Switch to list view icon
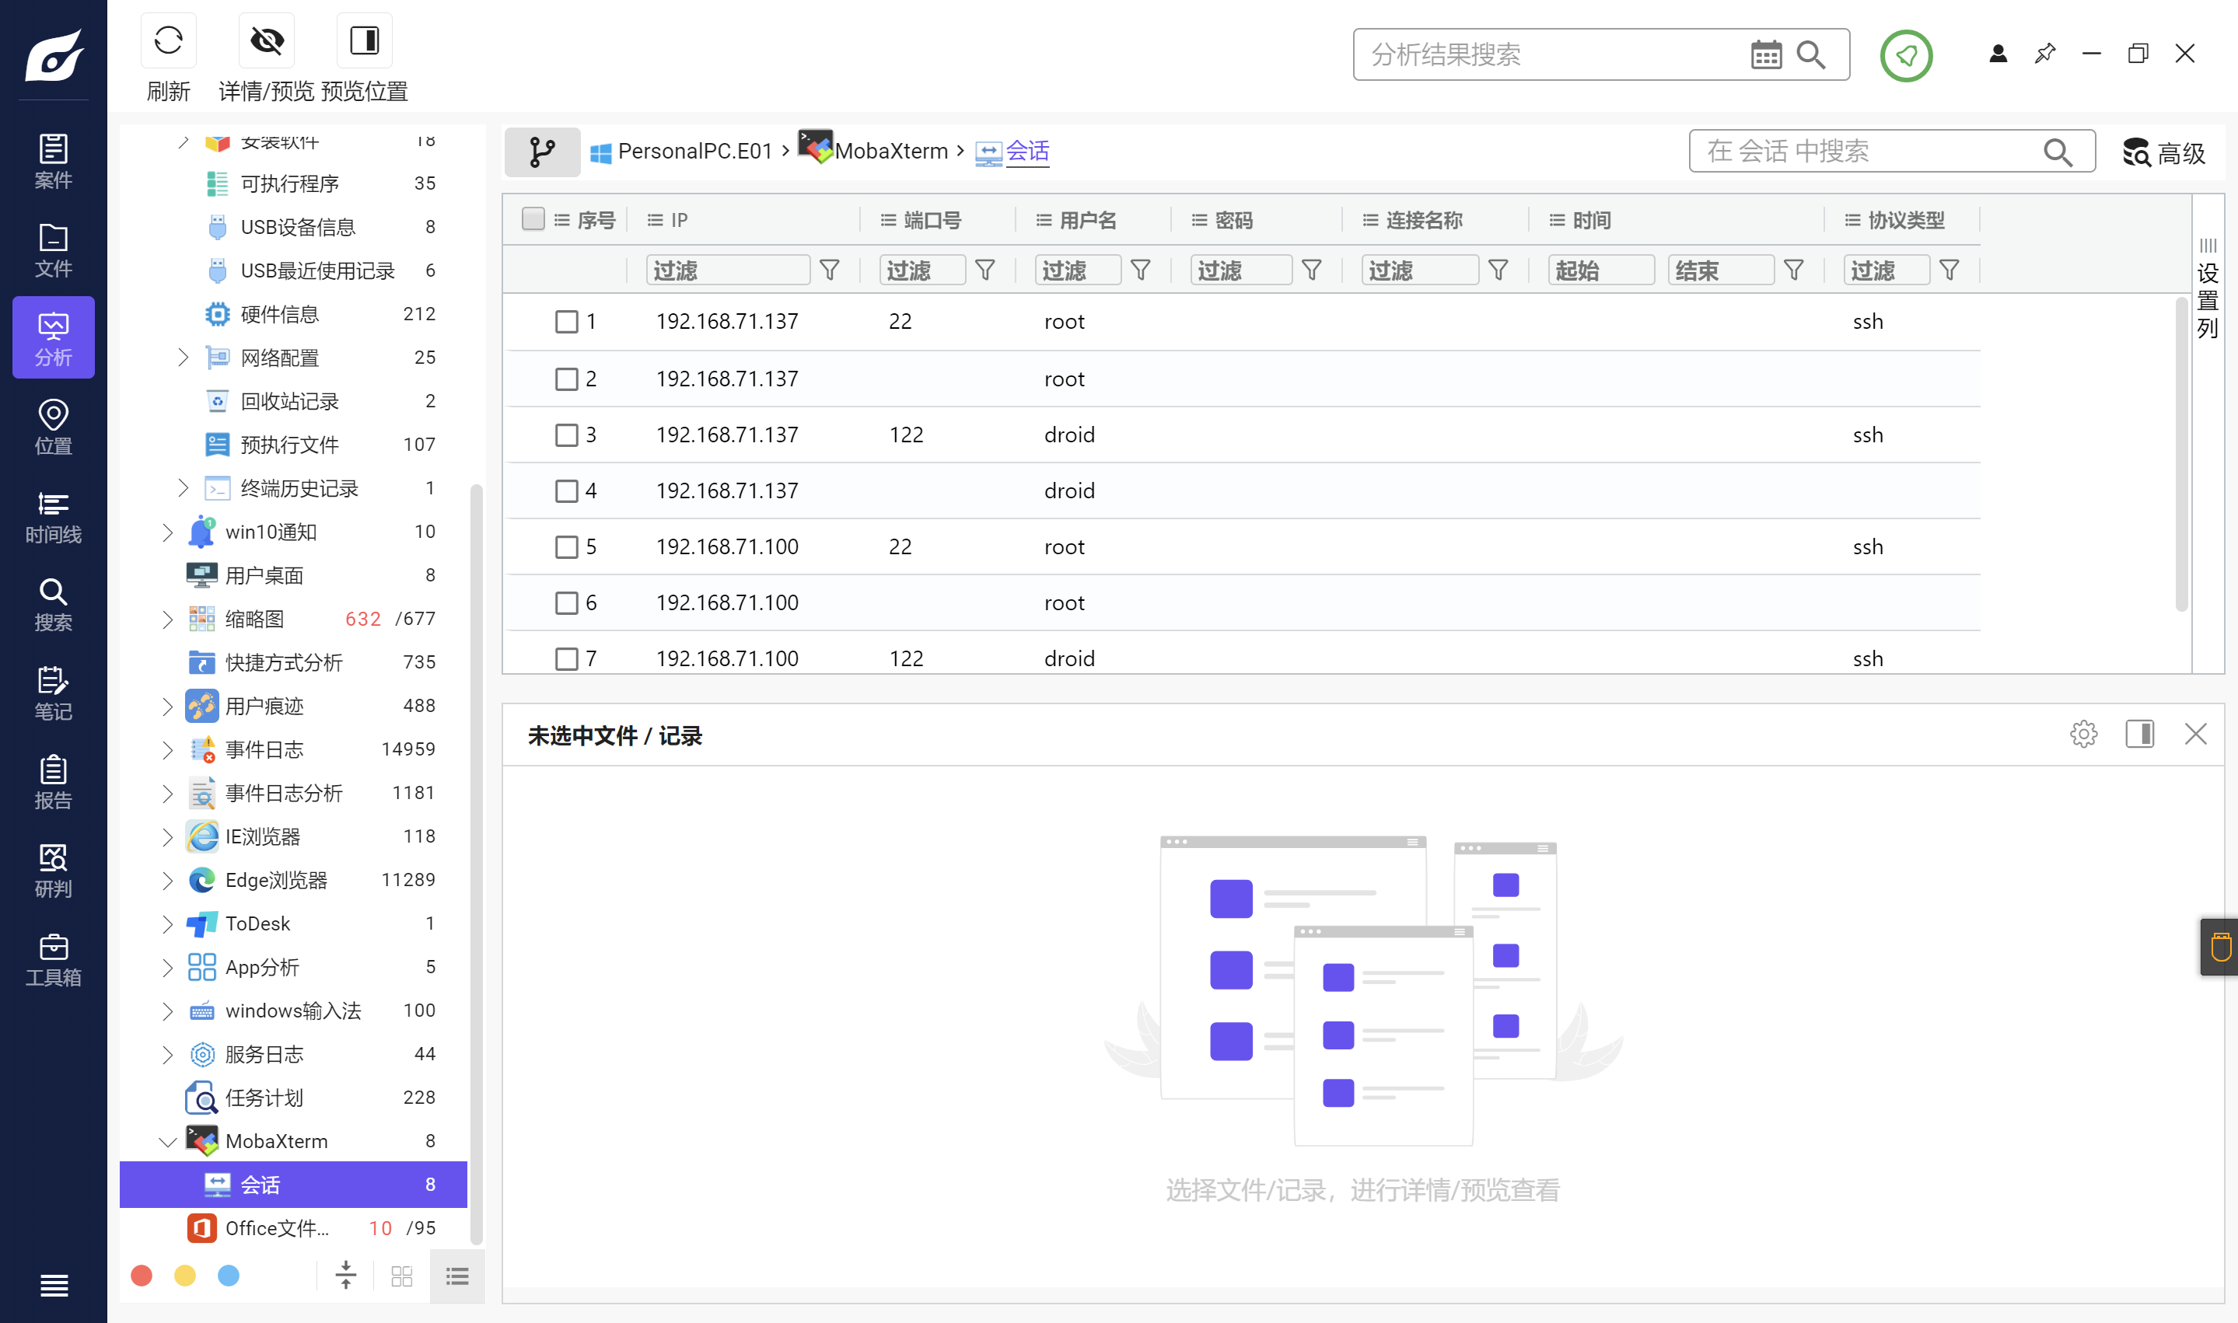This screenshot has width=2238, height=1323. click(457, 1276)
